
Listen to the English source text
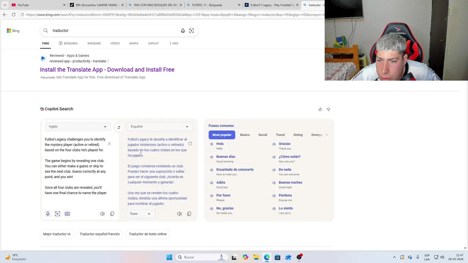pyautogui.click(x=102, y=214)
